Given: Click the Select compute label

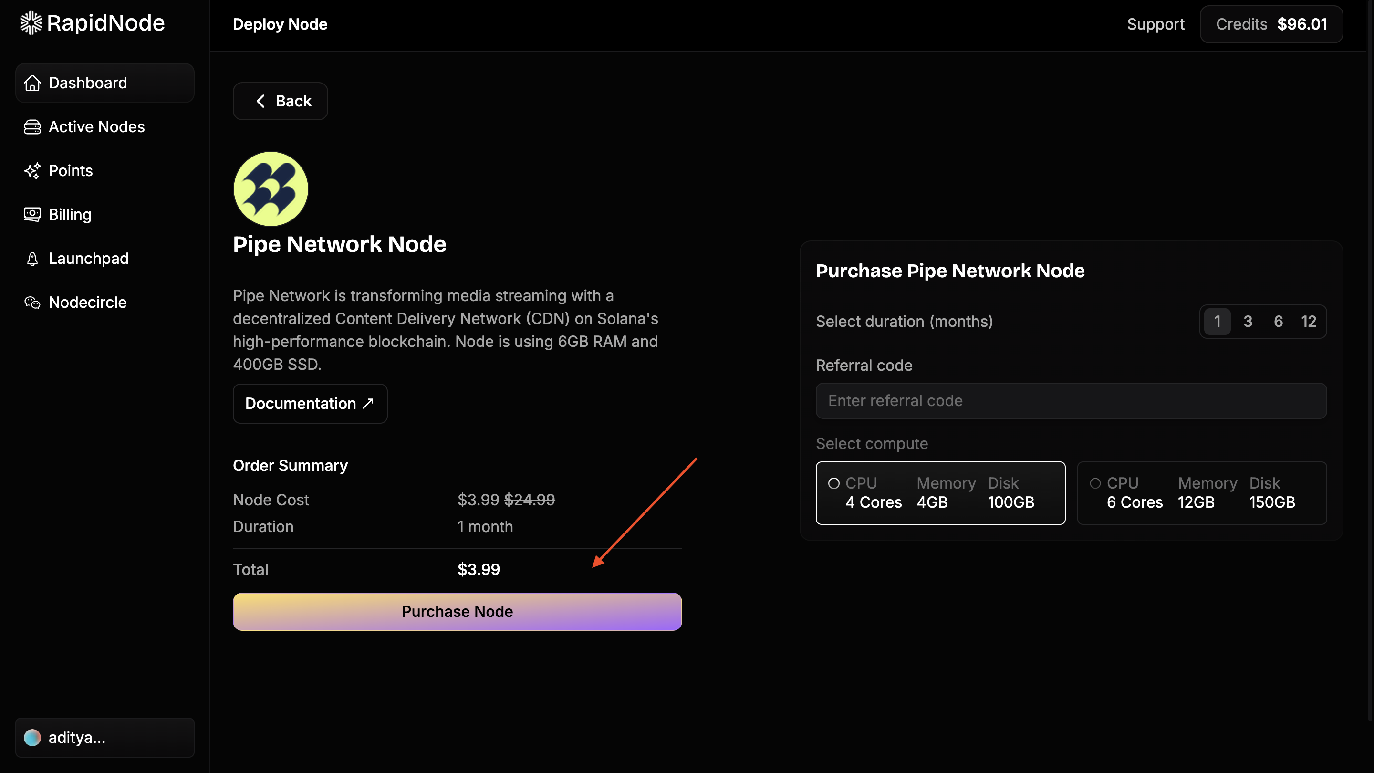Looking at the screenshot, I should click(x=872, y=444).
